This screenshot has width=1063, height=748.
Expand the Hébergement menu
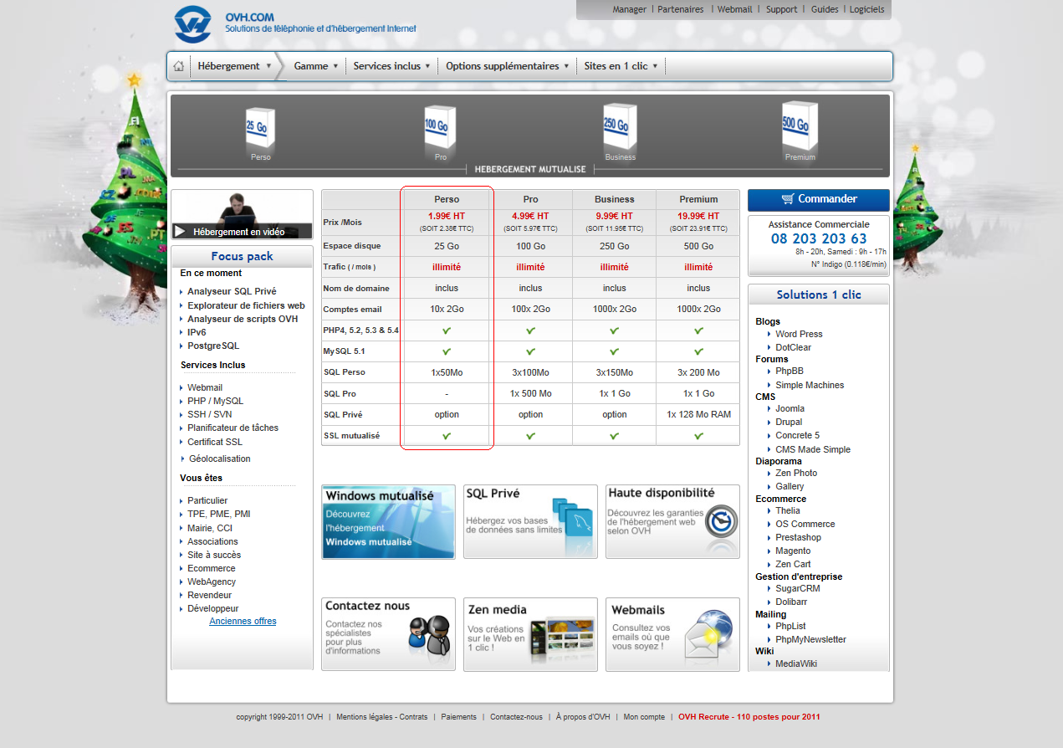[234, 66]
